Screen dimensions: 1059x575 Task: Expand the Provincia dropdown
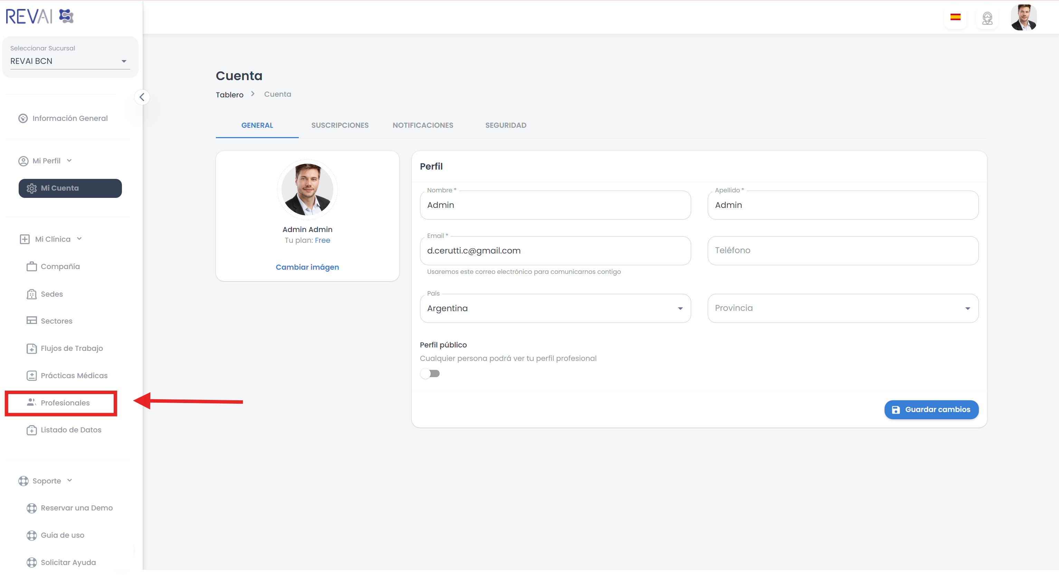843,308
